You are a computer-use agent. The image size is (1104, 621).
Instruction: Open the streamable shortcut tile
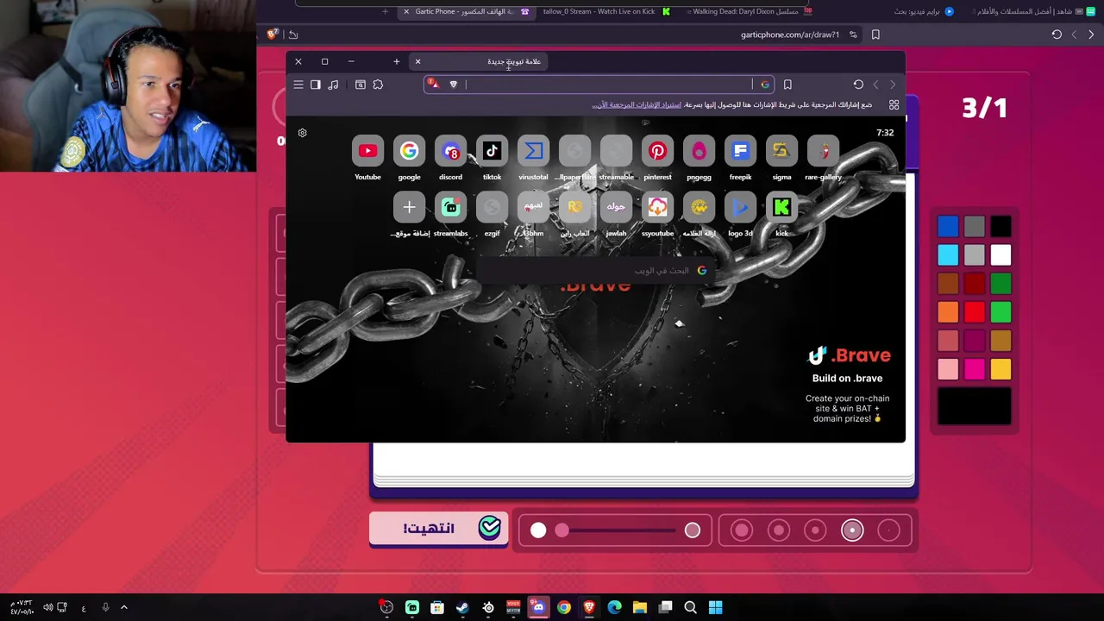point(616,152)
